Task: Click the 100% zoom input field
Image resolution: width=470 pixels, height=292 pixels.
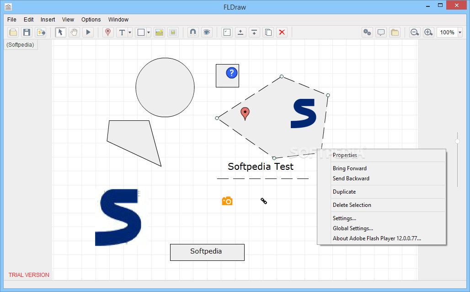Action: click(x=447, y=32)
